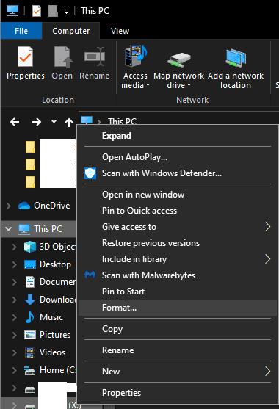Switch to the View ribbon tab
This screenshot has height=409, width=279.
point(120,31)
